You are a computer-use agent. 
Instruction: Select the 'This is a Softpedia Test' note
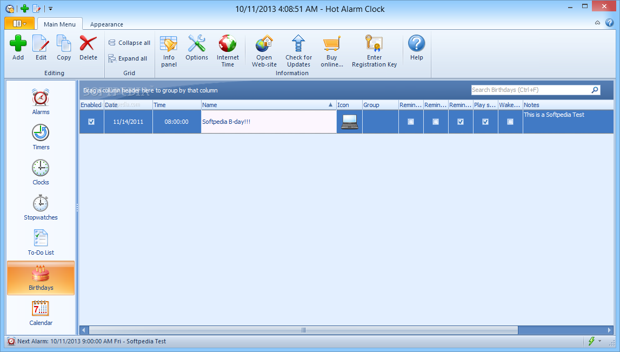(554, 115)
